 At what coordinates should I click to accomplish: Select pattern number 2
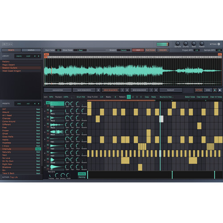point(133,97)
